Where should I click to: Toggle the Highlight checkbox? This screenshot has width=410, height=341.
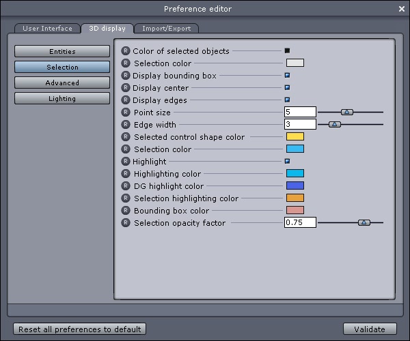coord(287,161)
